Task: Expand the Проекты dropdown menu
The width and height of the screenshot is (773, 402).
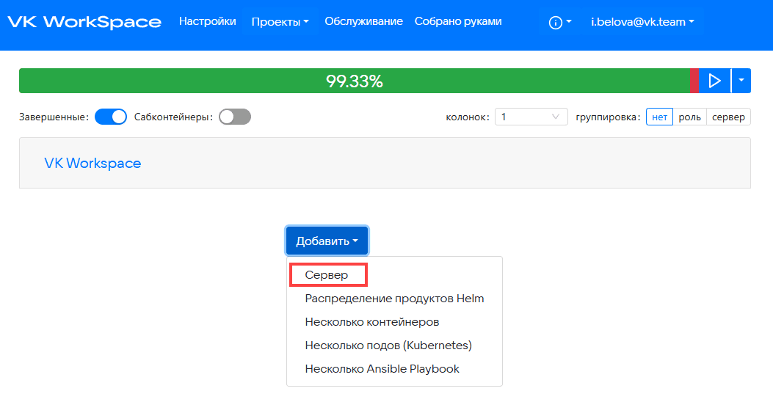Action: pos(280,22)
